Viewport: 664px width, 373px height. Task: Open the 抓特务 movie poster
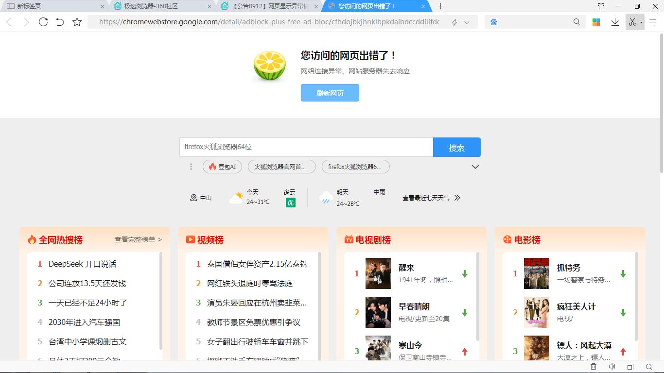(537, 273)
